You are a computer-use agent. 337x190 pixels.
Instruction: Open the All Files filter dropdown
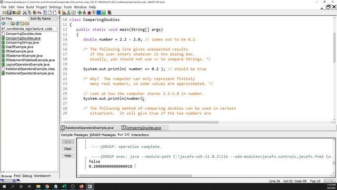click(x=15, y=18)
